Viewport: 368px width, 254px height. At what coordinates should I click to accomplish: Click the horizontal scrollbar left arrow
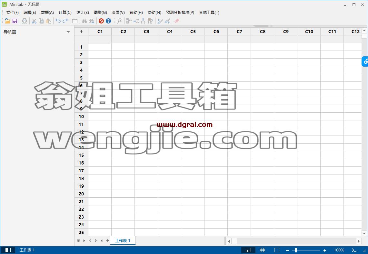(x=229, y=241)
